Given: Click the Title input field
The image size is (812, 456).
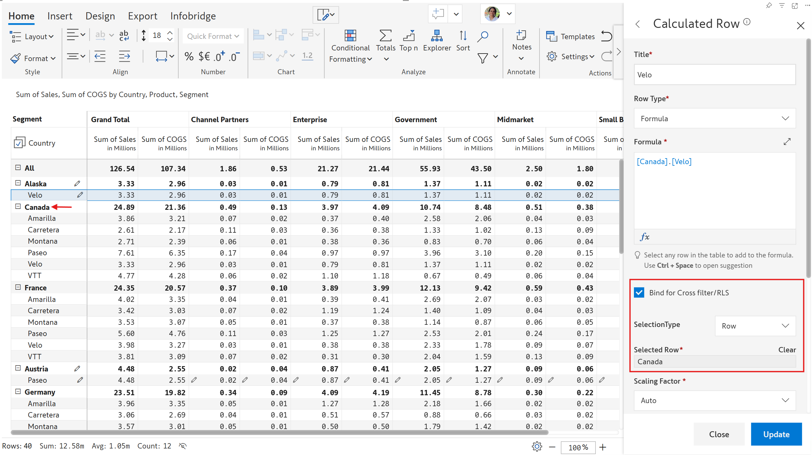Looking at the screenshot, I should pos(714,75).
